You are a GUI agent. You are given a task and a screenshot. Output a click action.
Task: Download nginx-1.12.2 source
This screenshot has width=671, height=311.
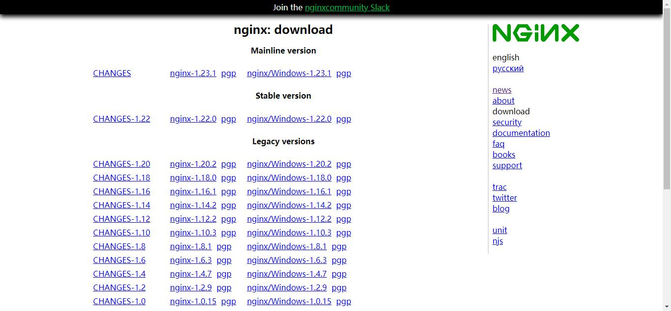click(193, 219)
